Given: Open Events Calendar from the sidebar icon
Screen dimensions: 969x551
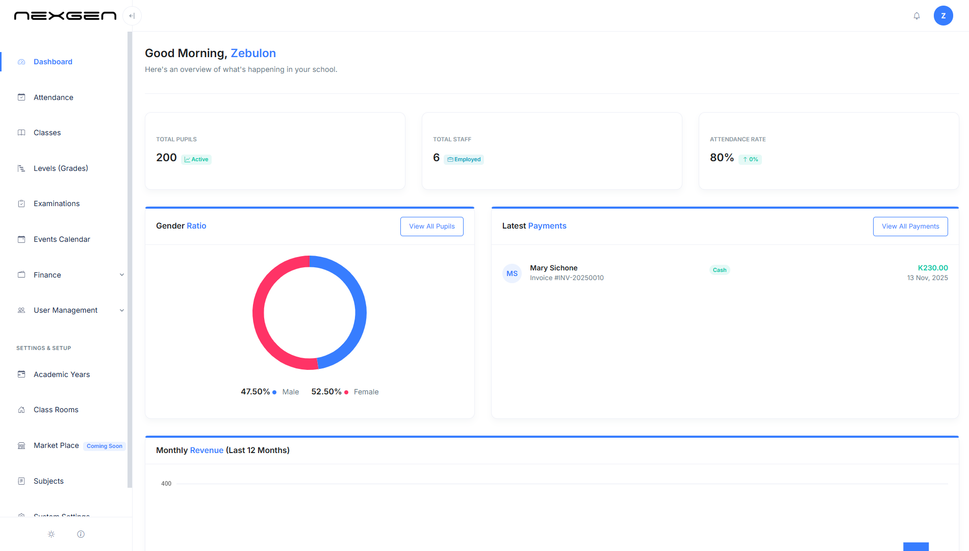Looking at the screenshot, I should (x=21, y=239).
